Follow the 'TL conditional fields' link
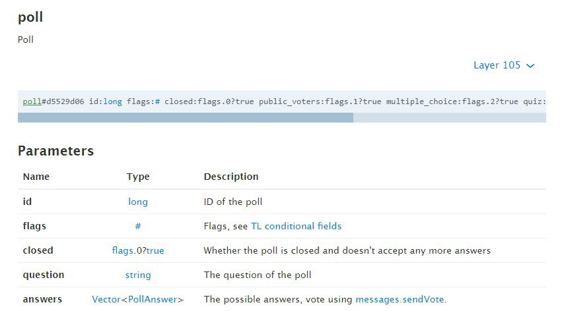The width and height of the screenshot is (566, 311). tap(296, 226)
